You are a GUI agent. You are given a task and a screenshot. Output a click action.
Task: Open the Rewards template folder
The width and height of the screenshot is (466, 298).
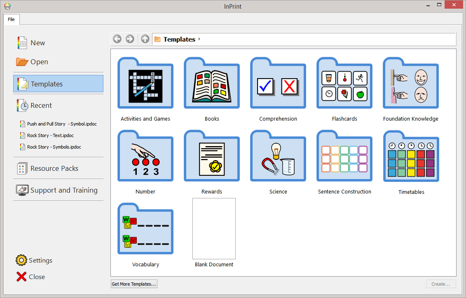[212, 158]
